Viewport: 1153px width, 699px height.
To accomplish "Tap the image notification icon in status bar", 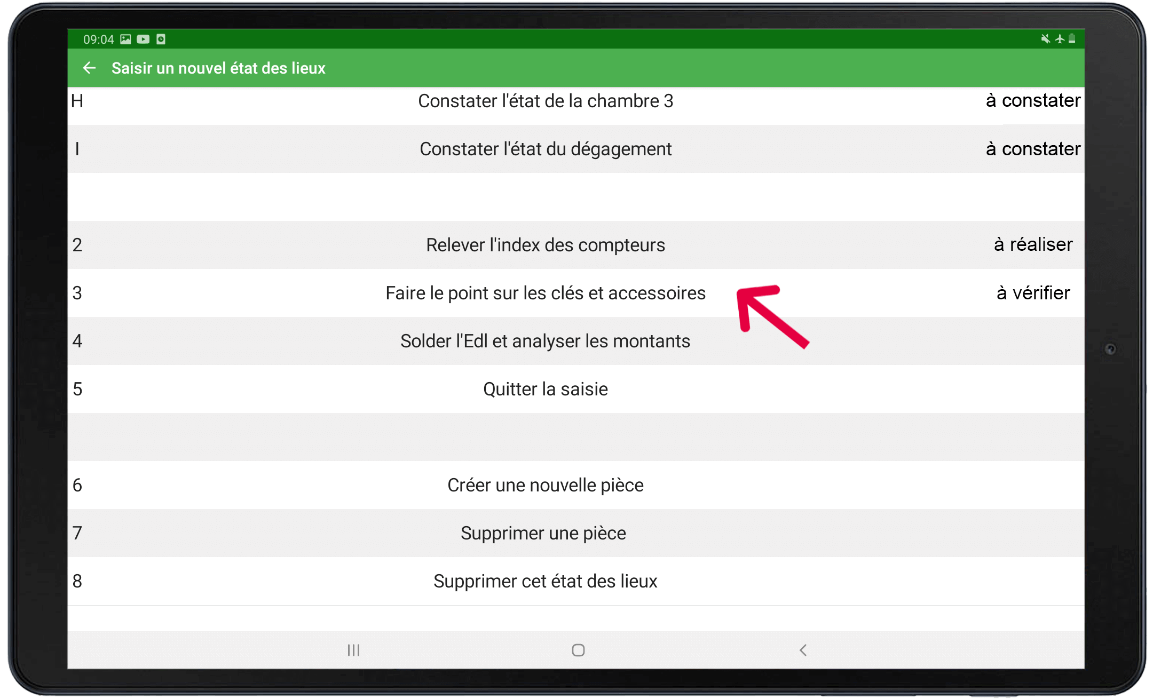I will 125,39.
